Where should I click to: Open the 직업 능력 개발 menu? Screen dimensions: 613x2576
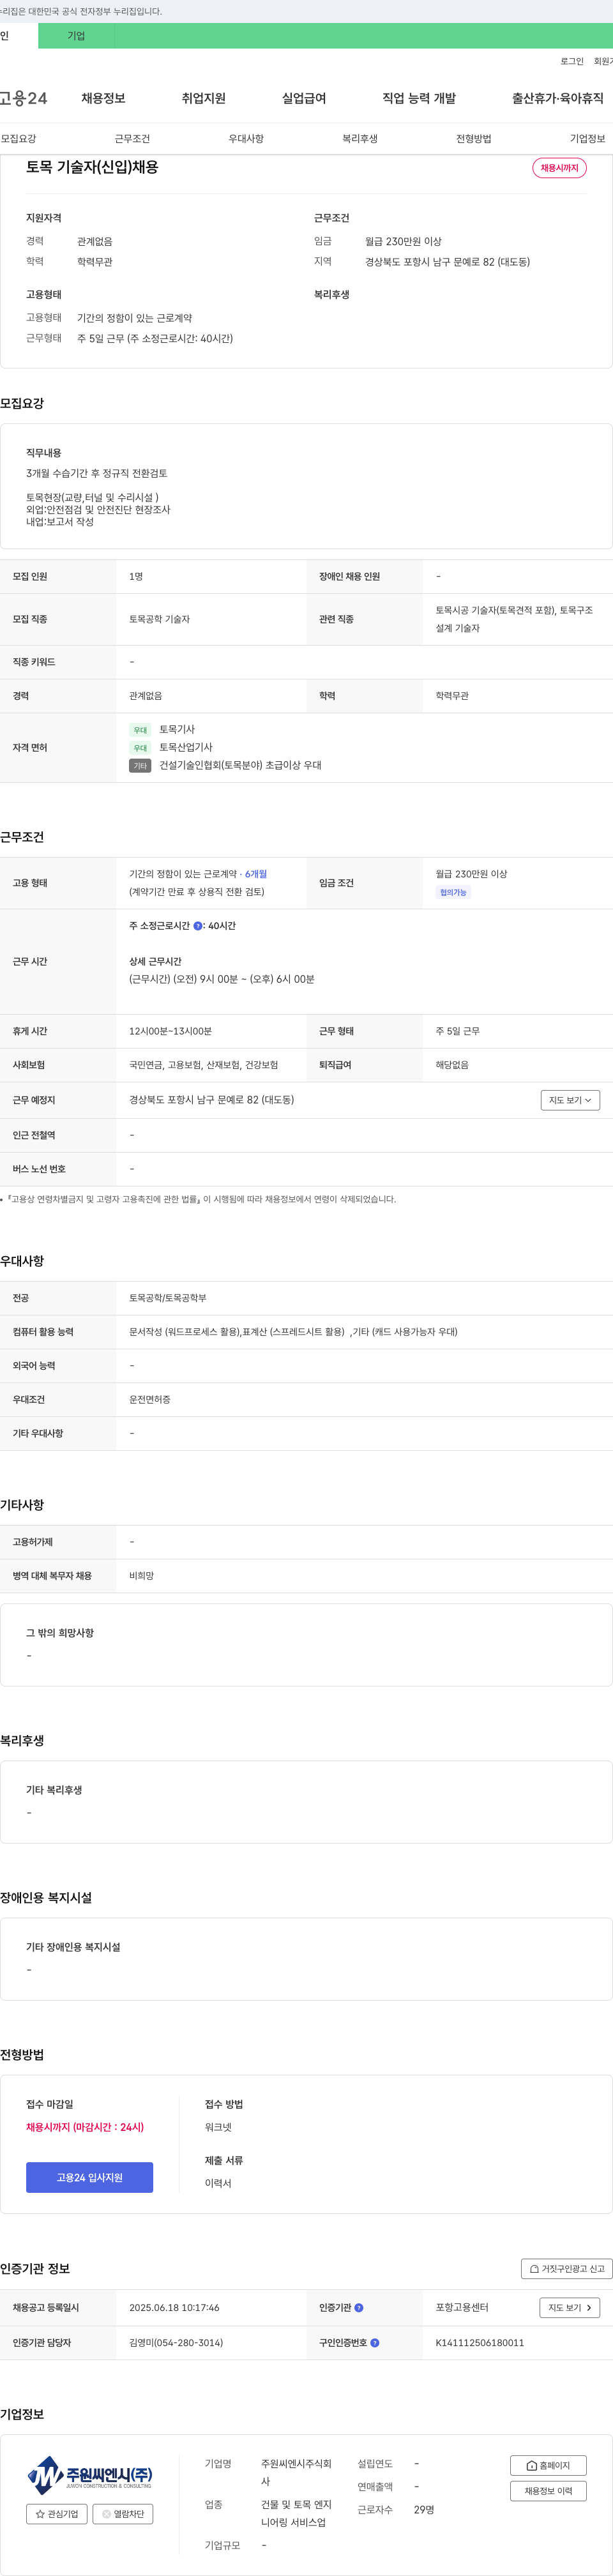(419, 98)
